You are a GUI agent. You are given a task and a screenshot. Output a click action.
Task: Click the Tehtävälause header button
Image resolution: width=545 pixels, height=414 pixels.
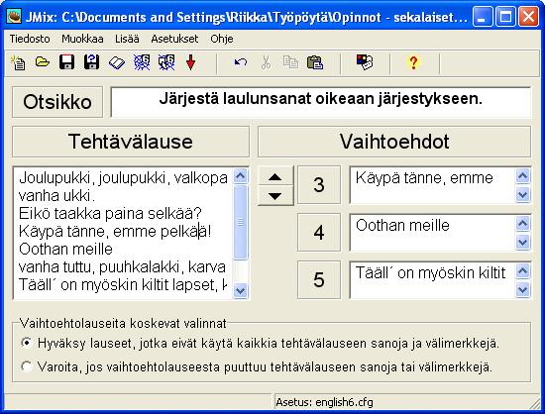click(x=131, y=142)
